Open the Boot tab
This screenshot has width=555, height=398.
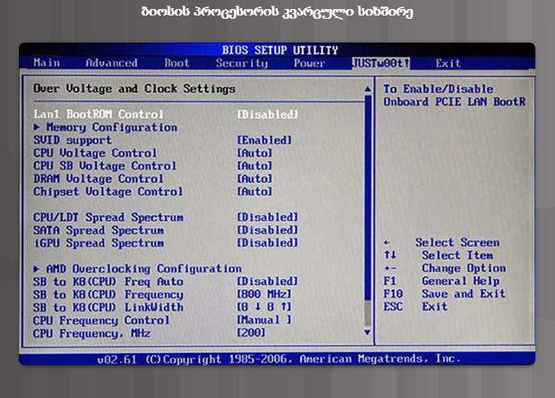[x=176, y=63]
